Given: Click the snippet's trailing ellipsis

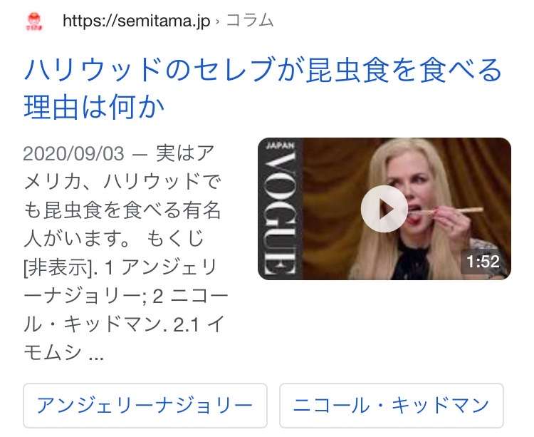Looking at the screenshot, I should (x=96, y=358).
